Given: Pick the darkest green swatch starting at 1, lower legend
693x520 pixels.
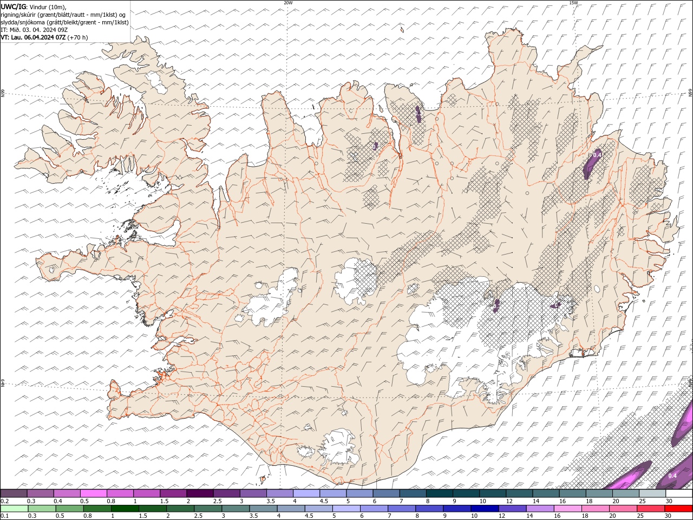Looking at the screenshot, I should (125, 508).
